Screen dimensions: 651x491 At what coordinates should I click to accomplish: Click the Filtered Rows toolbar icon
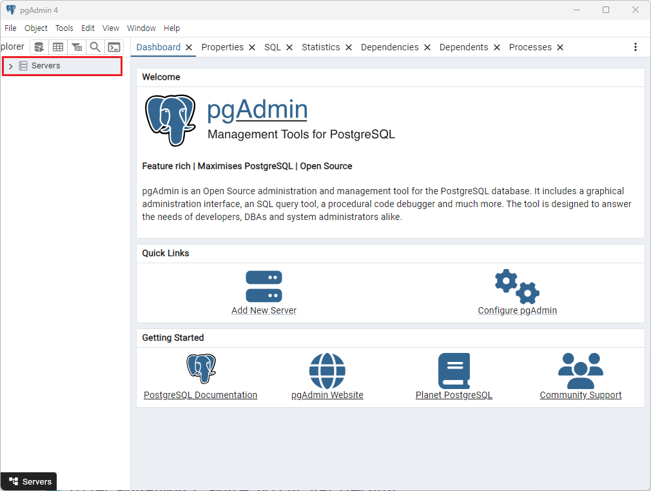tap(77, 47)
